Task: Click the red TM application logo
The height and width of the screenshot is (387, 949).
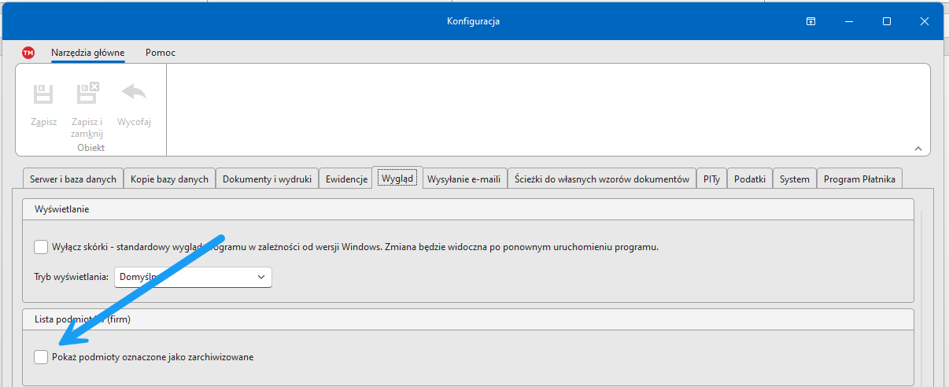Action: [28, 53]
